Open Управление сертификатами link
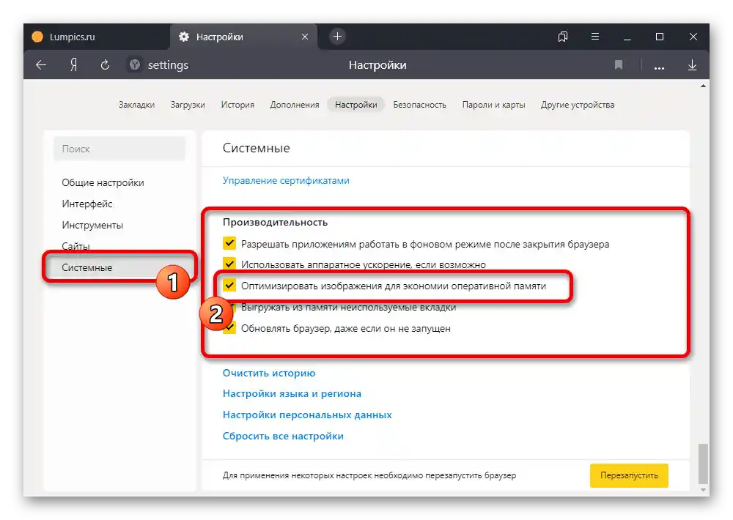 [286, 180]
